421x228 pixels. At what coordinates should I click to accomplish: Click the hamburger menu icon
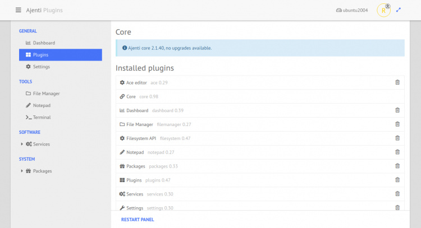pos(19,10)
